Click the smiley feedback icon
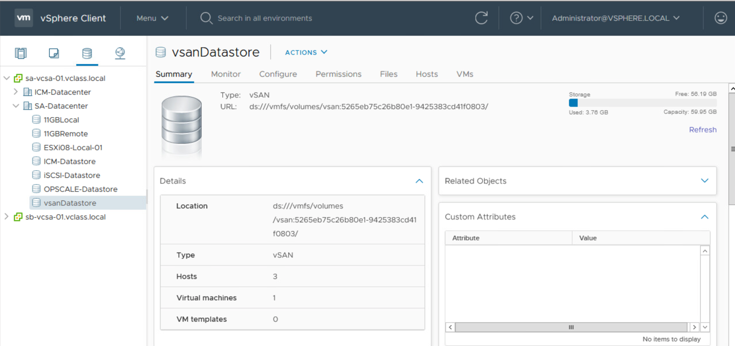This screenshot has width=735, height=346. 721,18
